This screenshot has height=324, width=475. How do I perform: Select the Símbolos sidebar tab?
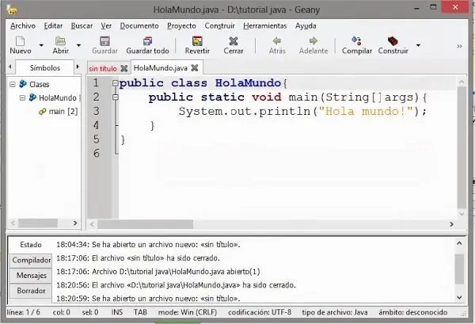45,68
